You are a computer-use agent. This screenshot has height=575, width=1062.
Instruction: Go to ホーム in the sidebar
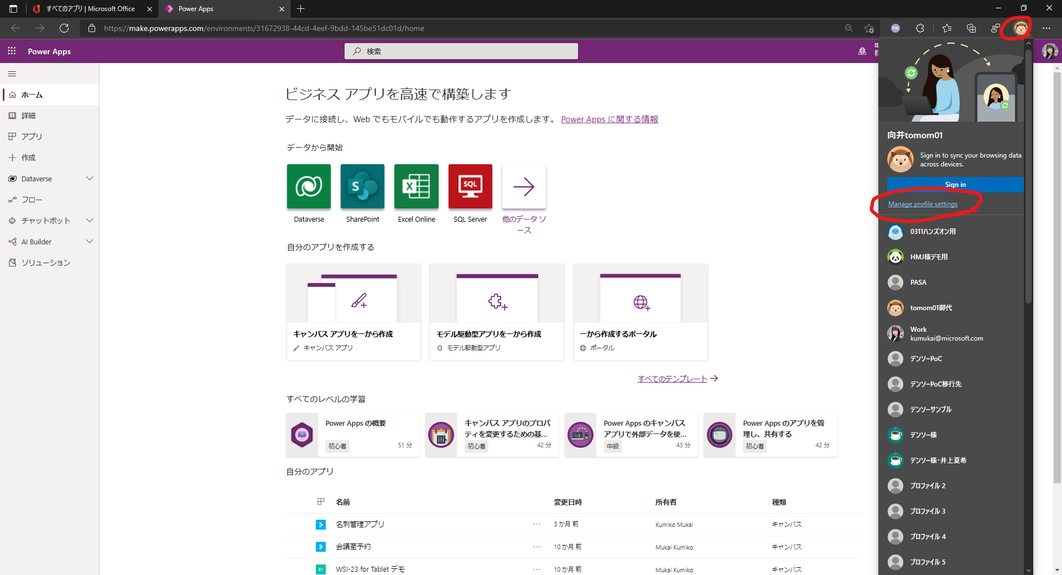pos(50,95)
